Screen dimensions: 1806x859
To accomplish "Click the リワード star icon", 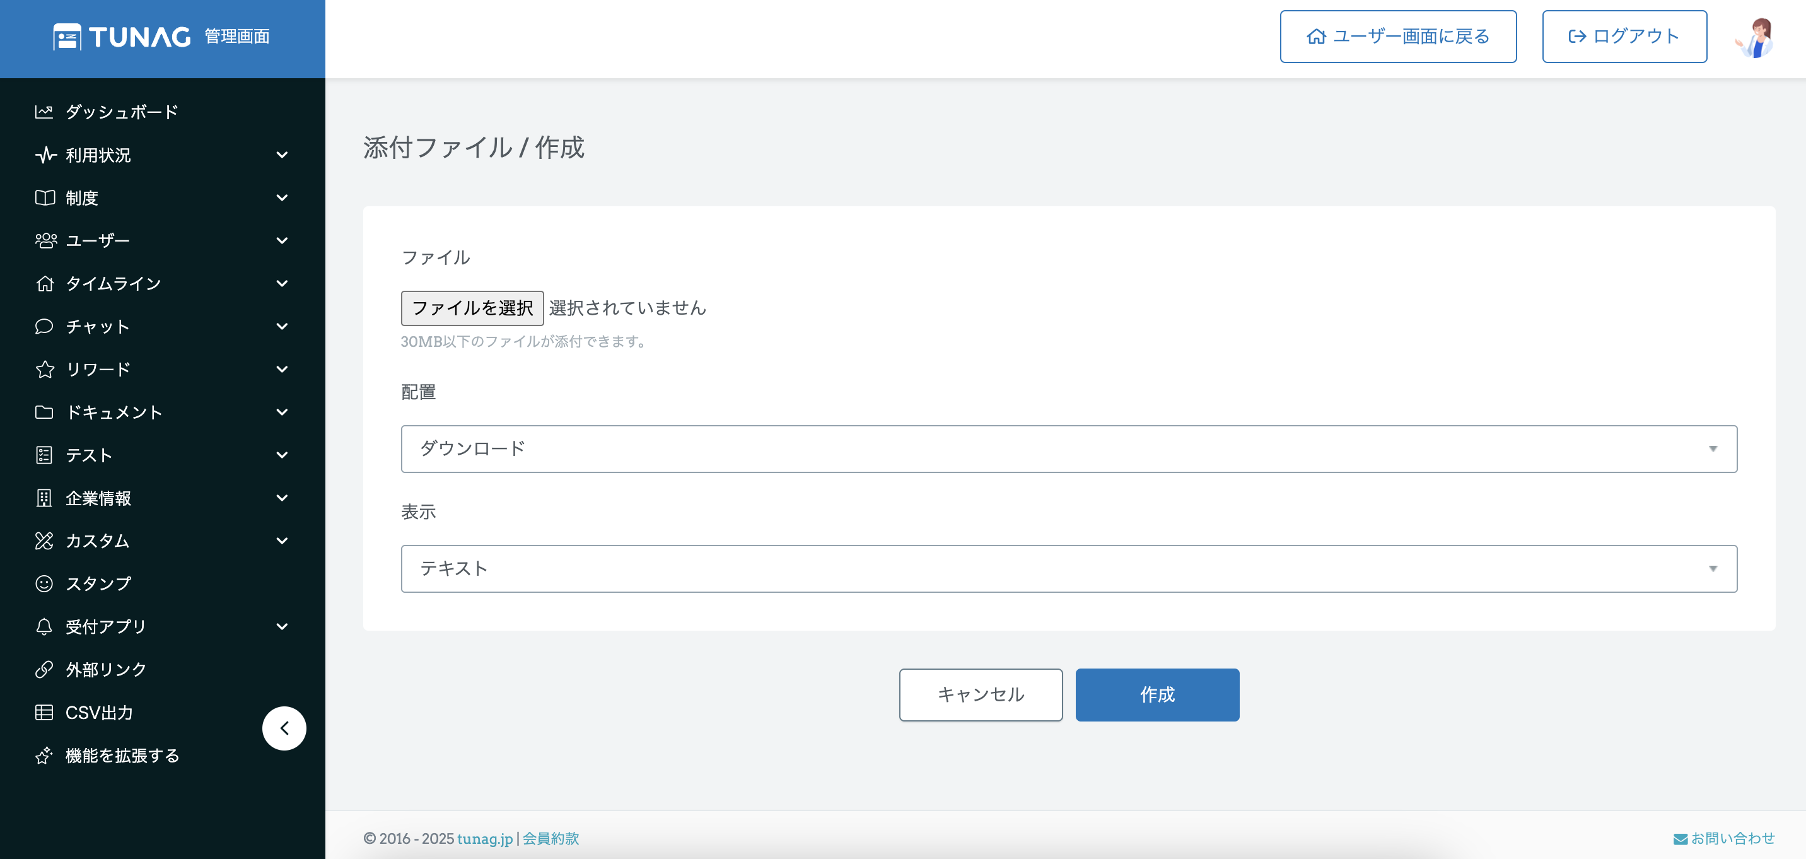I will (45, 369).
